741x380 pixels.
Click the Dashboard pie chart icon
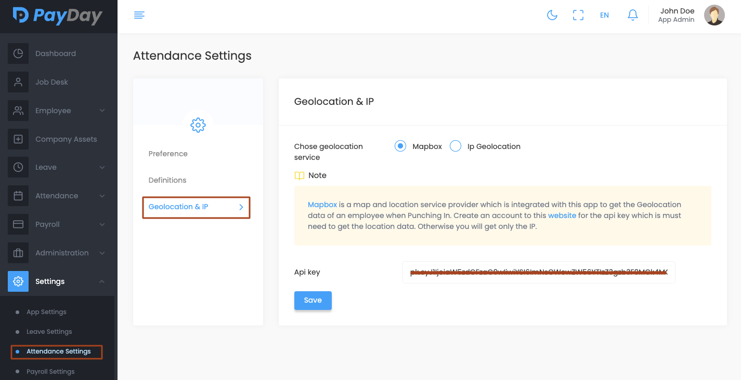[x=18, y=53]
